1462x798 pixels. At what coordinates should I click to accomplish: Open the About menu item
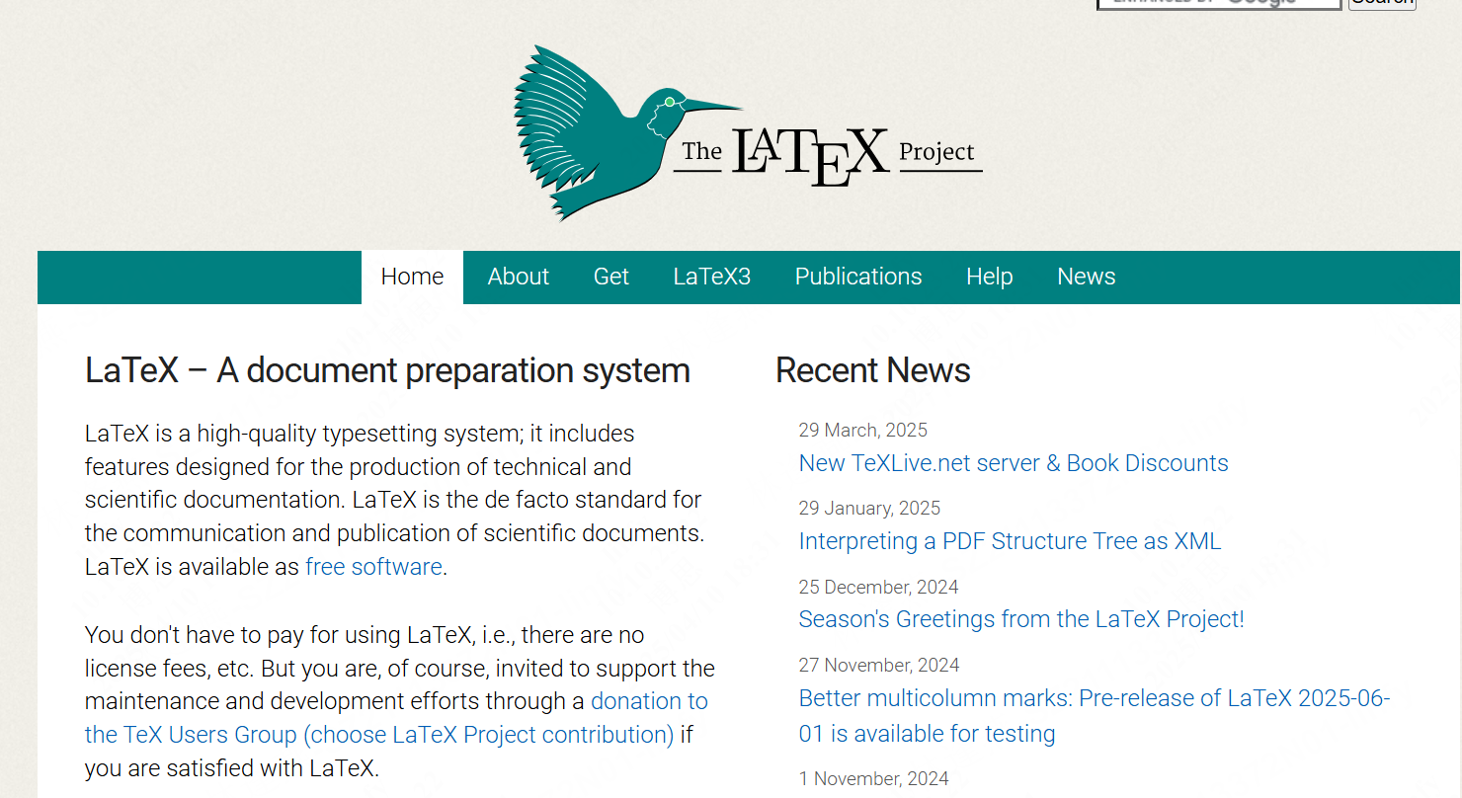click(x=518, y=277)
